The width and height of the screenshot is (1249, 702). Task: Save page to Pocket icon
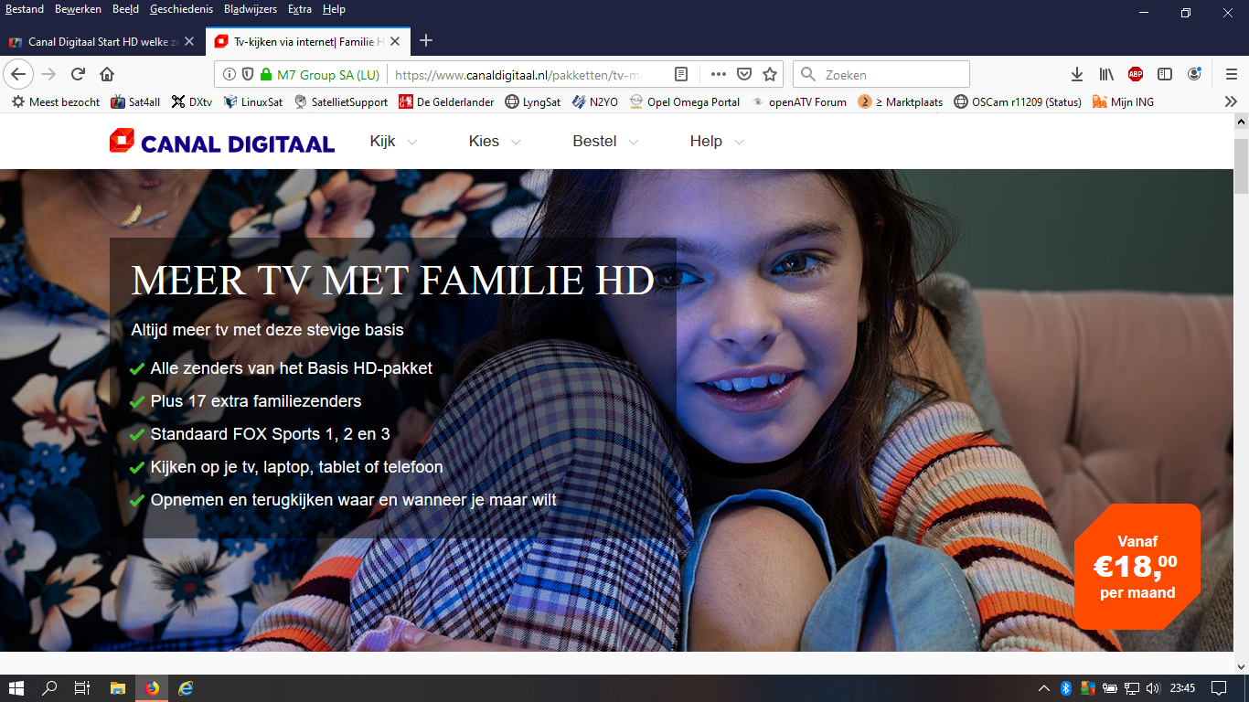click(744, 74)
